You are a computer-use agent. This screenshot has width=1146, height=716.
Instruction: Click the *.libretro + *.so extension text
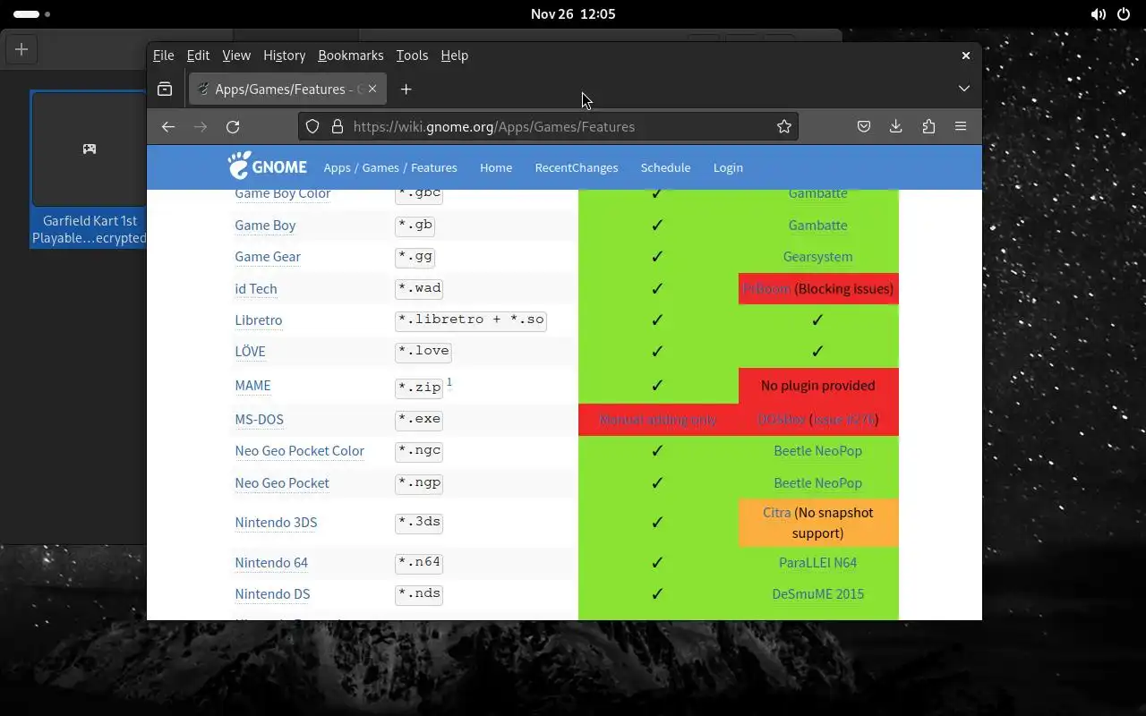[x=471, y=320]
